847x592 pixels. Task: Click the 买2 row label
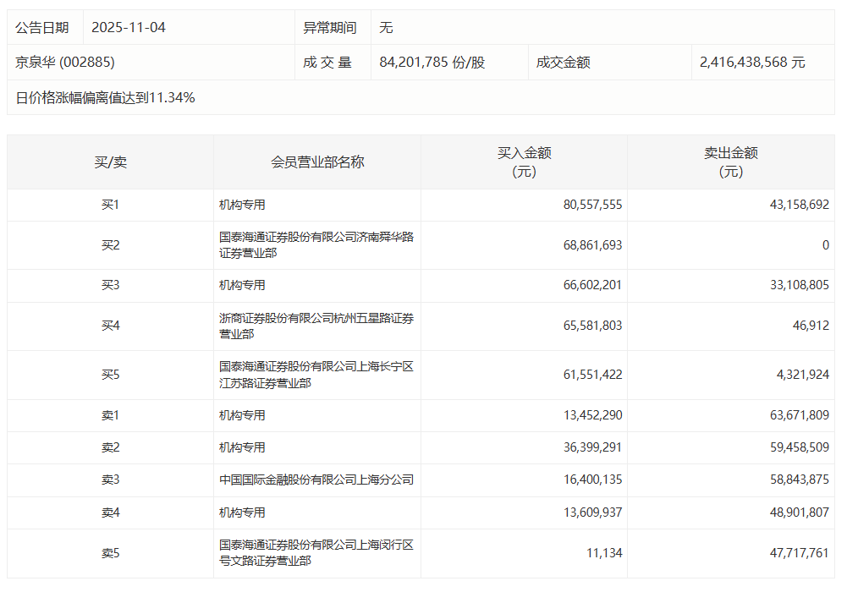coord(110,245)
